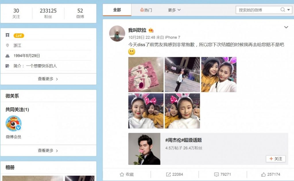Click the Weibo member avatar icon
Viewport: 294px width, 181px height.
13,124
